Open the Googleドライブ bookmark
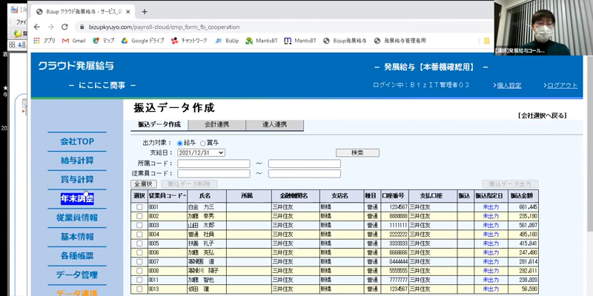The height and width of the screenshot is (296, 593). point(142,41)
